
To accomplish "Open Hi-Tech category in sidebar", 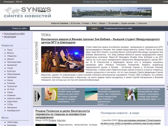I will click(11, 89).
